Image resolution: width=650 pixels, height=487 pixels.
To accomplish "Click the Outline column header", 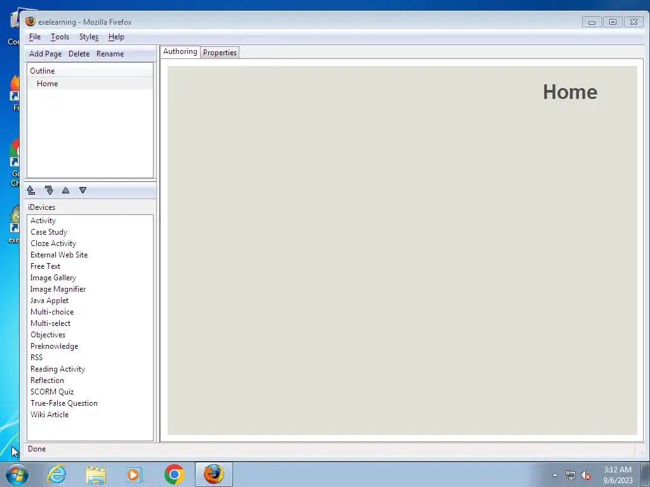I will (x=90, y=71).
